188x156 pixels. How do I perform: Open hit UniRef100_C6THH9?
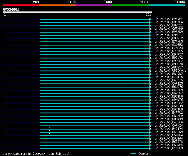169,28
